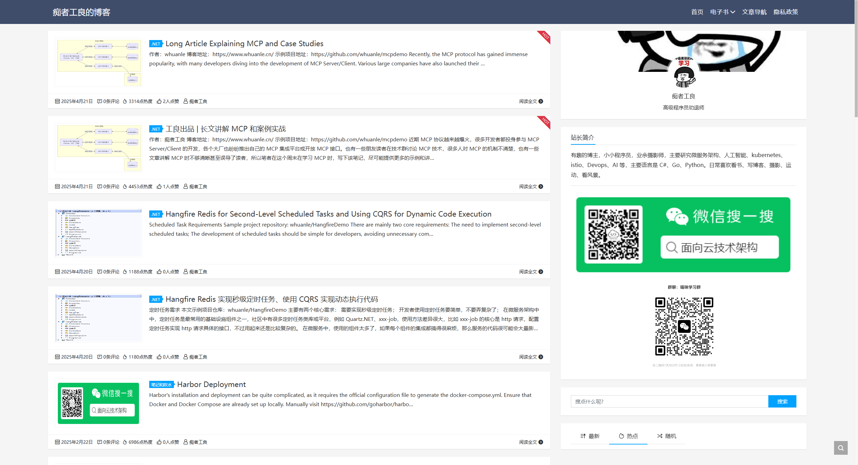Switch to the 最新 tab
The height and width of the screenshot is (465, 858).
pyautogui.click(x=590, y=436)
